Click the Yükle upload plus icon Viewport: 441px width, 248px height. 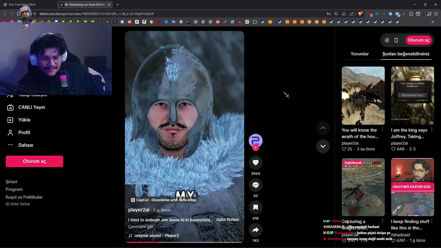click(10, 120)
